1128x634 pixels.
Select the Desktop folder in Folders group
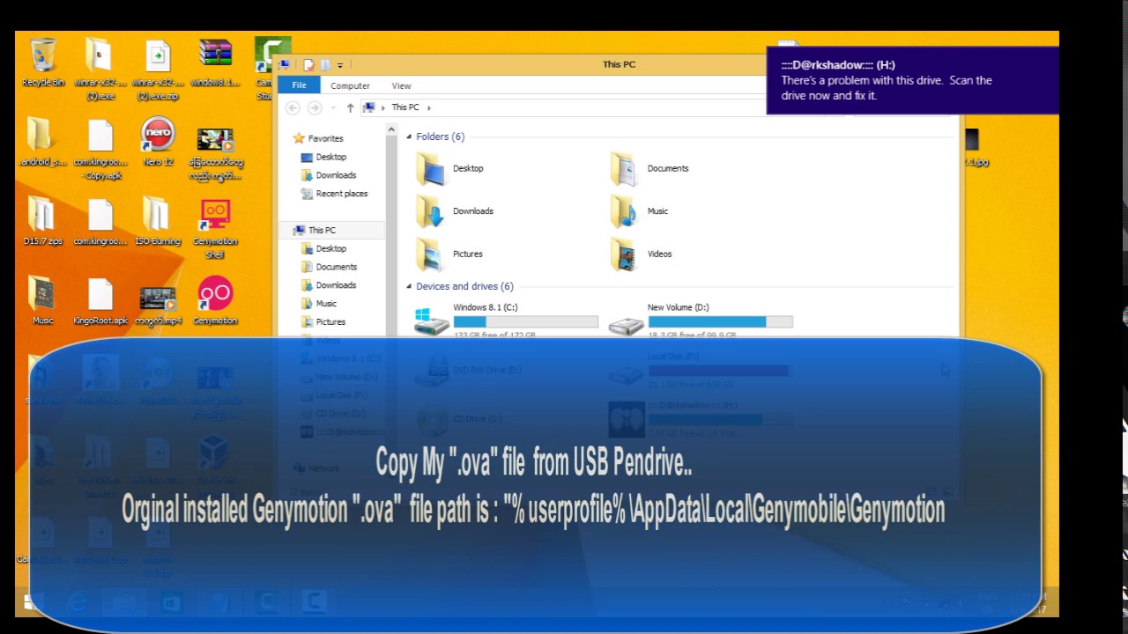click(x=450, y=168)
